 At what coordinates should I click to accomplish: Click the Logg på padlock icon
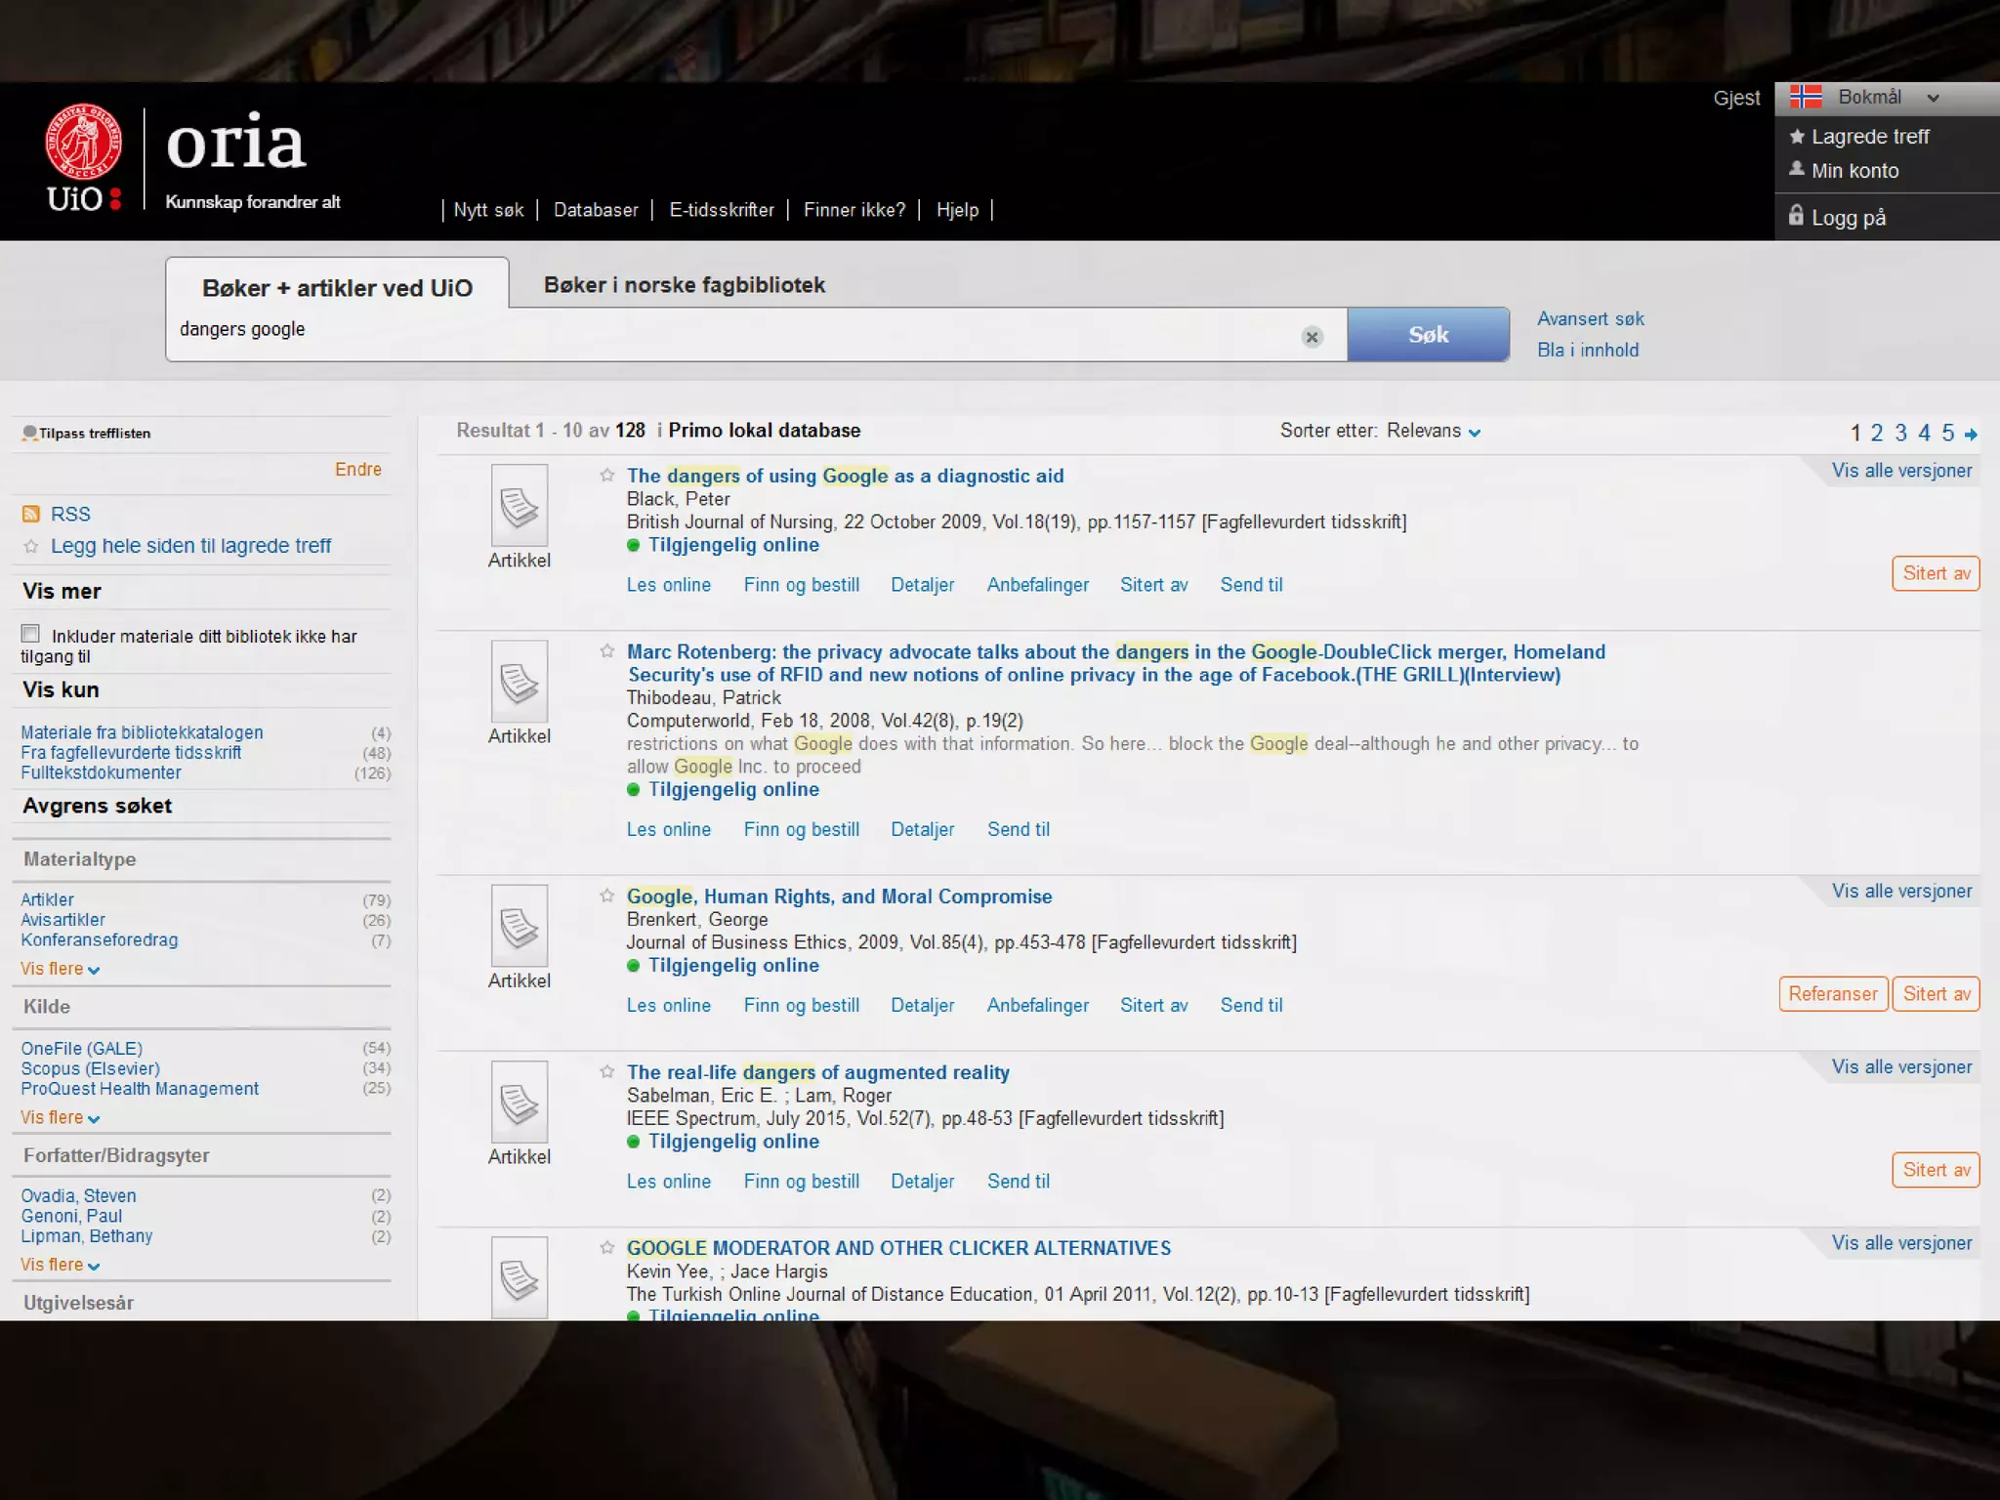[x=1795, y=216]
